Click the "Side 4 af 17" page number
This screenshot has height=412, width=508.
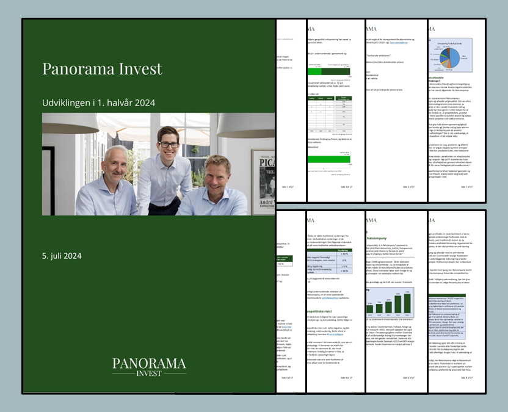point(346,378)
